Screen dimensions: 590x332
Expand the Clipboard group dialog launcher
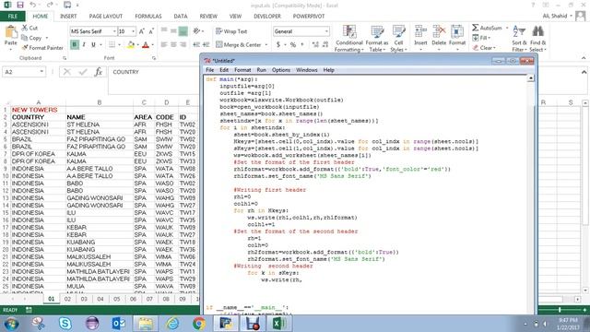[65, 58]
